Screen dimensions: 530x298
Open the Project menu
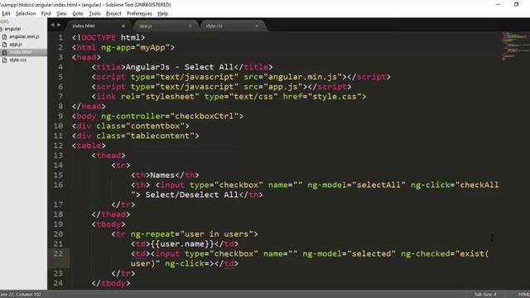point(113,13)
